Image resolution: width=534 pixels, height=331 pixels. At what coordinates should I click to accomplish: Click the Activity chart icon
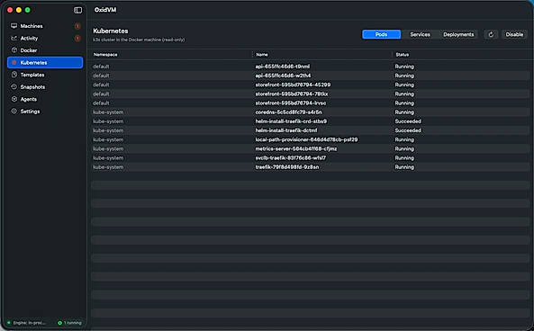coord(14,38)
